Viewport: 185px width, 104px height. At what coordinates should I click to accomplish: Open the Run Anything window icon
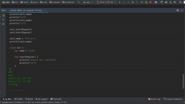point(162,2)
